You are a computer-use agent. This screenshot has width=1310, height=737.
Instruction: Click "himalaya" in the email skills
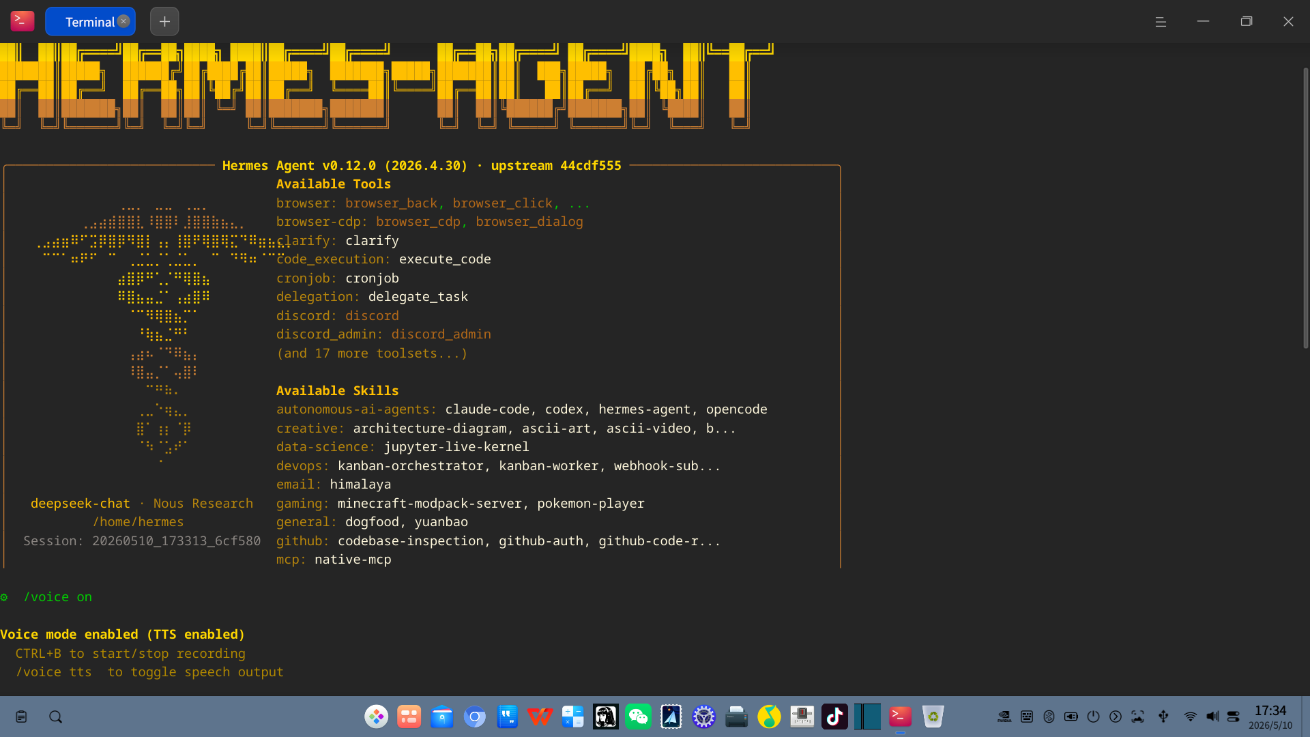[360, 485]
